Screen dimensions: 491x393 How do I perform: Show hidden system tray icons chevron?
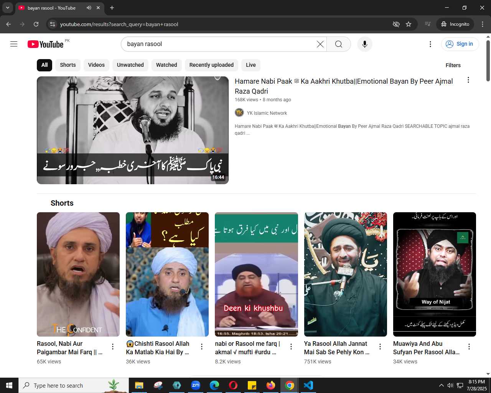441,385
